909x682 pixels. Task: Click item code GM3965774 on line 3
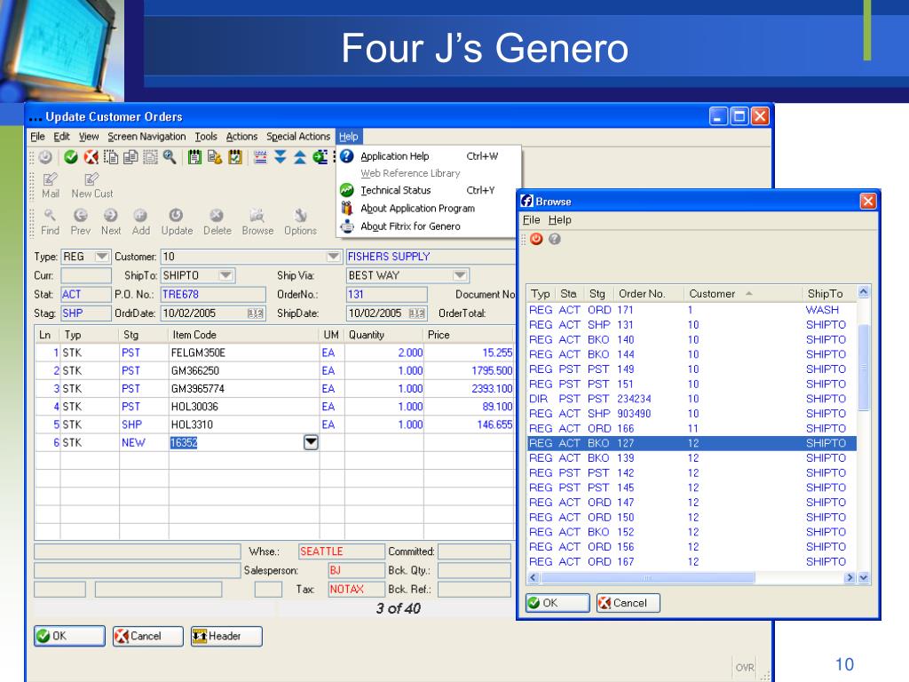[x=198, y=389]
